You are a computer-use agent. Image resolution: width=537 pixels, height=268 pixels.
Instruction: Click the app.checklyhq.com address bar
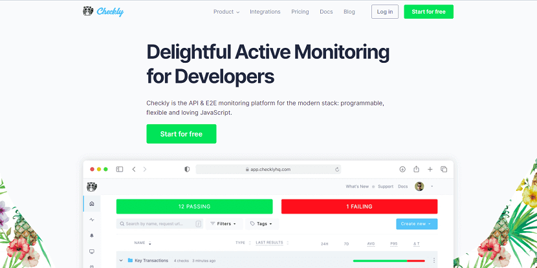pyautogui.click(x=268, y=170)
